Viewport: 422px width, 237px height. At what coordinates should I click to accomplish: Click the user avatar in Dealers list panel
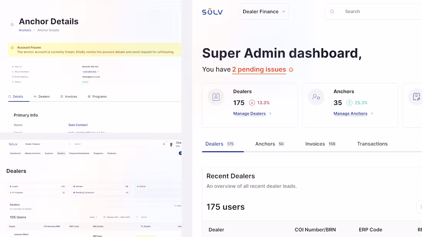click(x=171, y=144)
